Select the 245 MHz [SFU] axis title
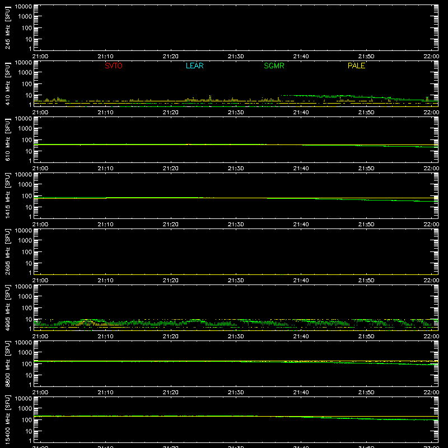This screenshot has height=448, width=448. [7, 28]
